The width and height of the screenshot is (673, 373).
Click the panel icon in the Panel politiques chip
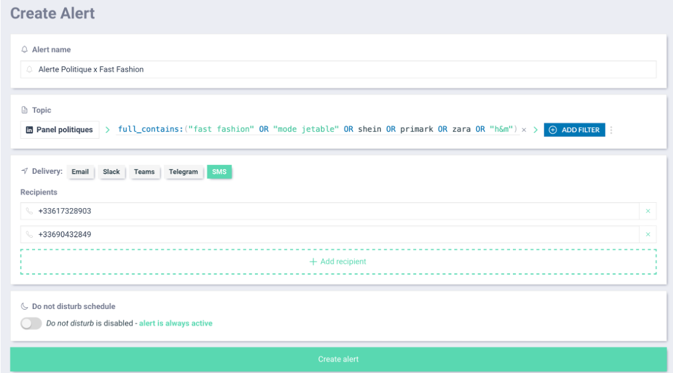pos(29,130)
